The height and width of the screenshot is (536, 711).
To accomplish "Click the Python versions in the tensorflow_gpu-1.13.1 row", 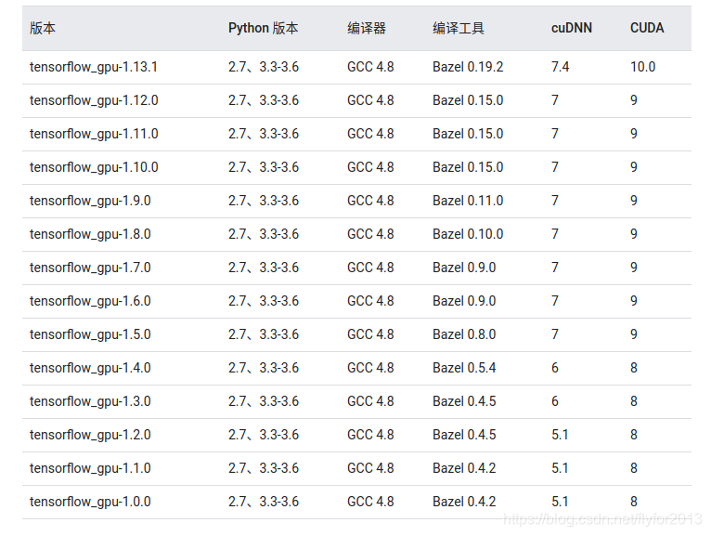I will (264, 67).
